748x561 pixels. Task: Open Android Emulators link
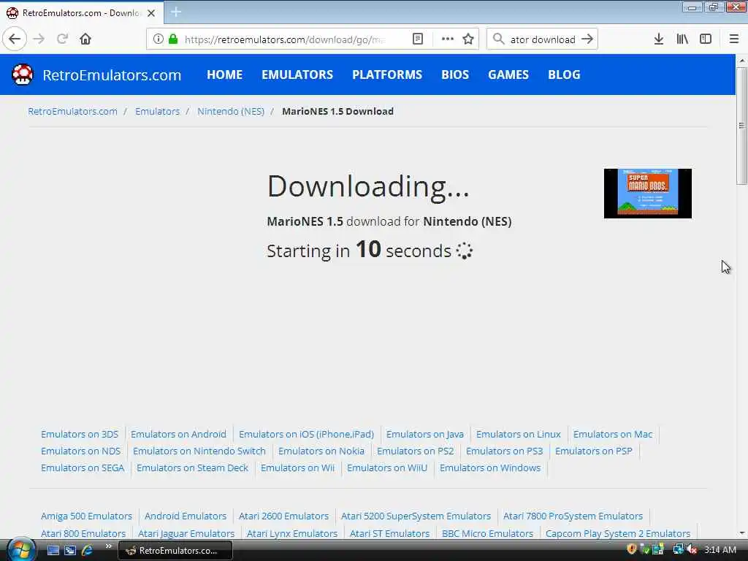pyautogui.click(x=185, y=516)
